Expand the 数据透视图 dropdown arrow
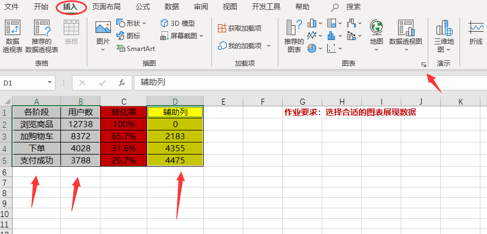 [x=406, y=49]
